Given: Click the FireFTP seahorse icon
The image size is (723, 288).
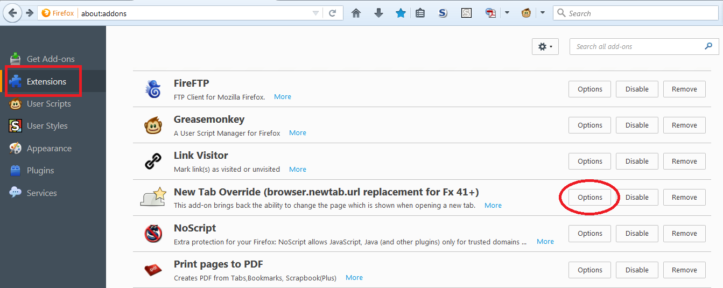Looking at the screenshot, I should coord(153,89).
